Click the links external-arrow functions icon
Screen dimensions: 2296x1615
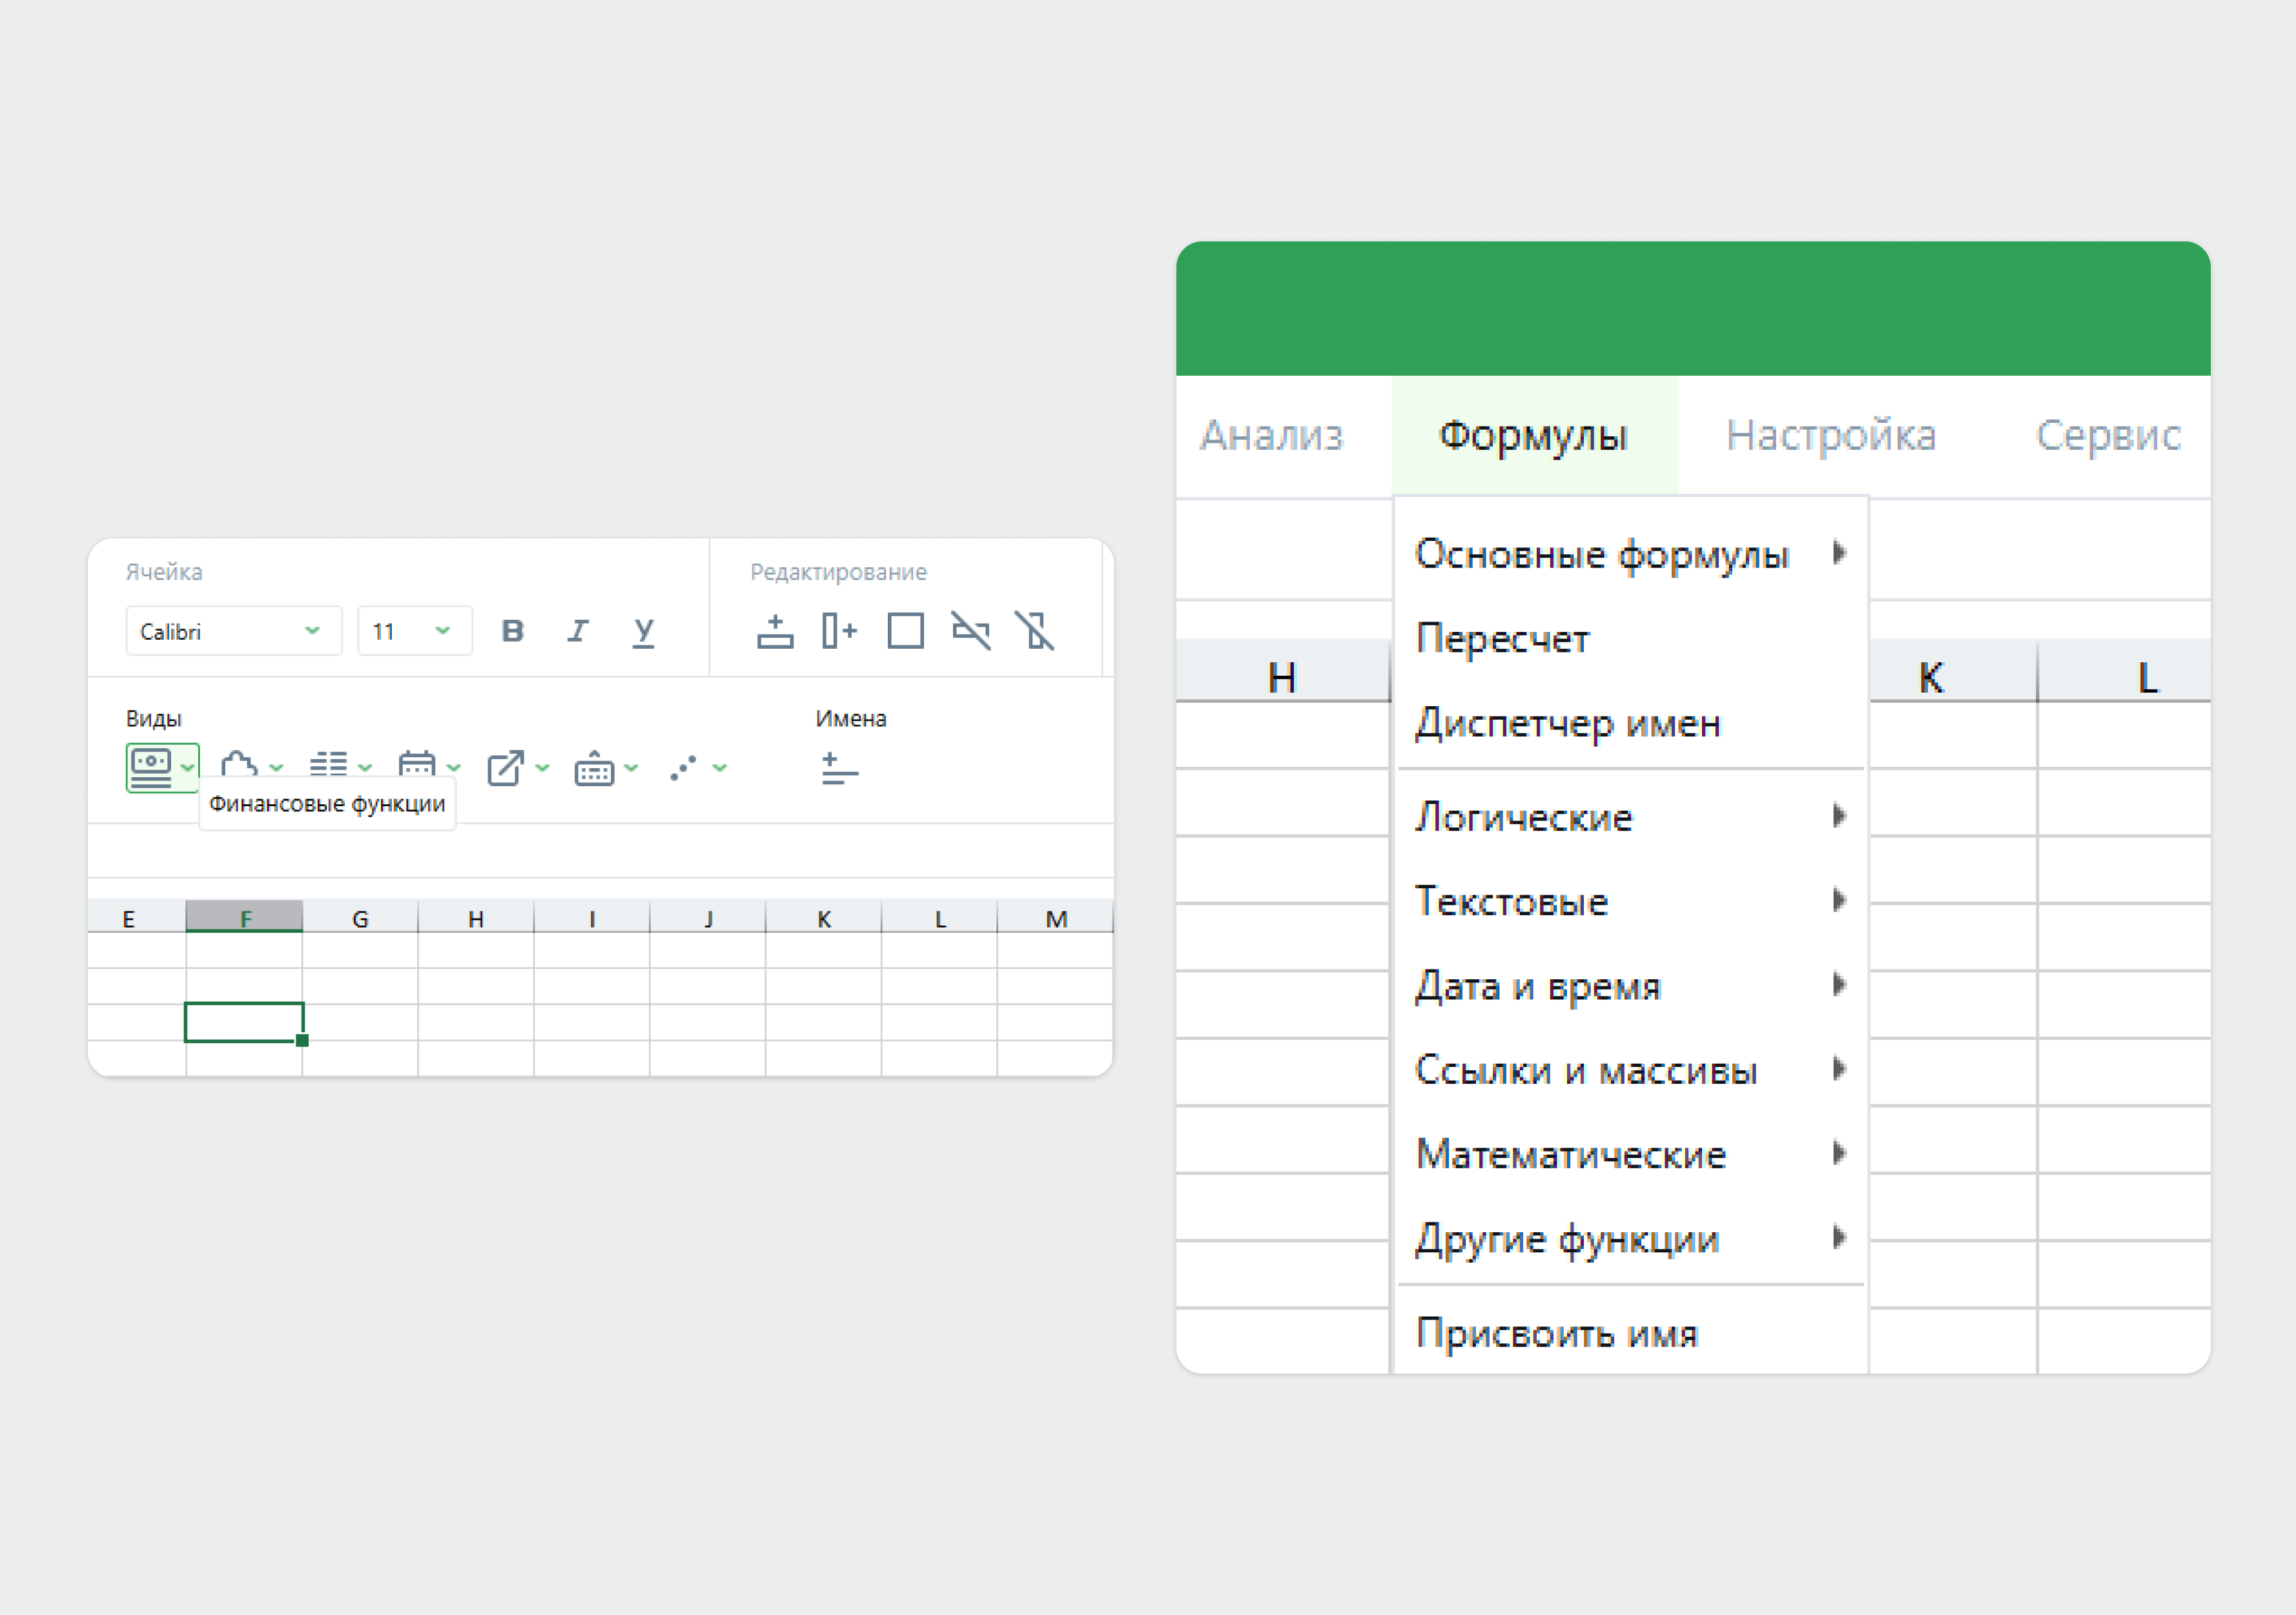(505, 768)
